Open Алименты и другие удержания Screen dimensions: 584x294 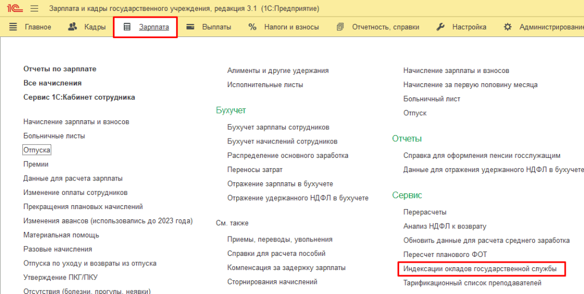coord(278,70)
